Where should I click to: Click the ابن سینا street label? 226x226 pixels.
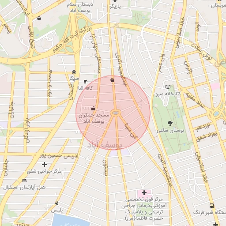coord(131,131)
